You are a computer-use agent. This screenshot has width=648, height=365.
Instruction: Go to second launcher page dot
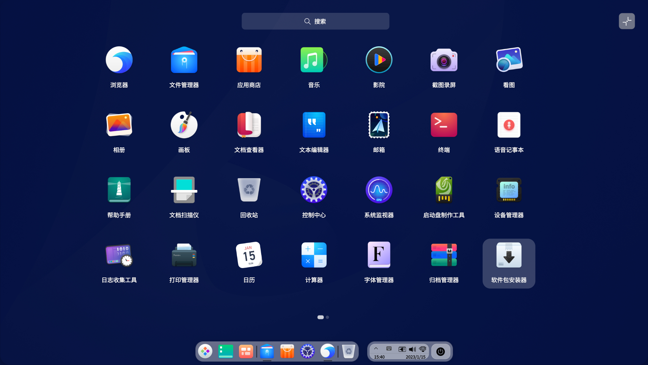pos(327,317)
